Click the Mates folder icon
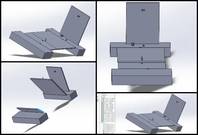This screenshot has height=135, width=198. click(102, 123)
